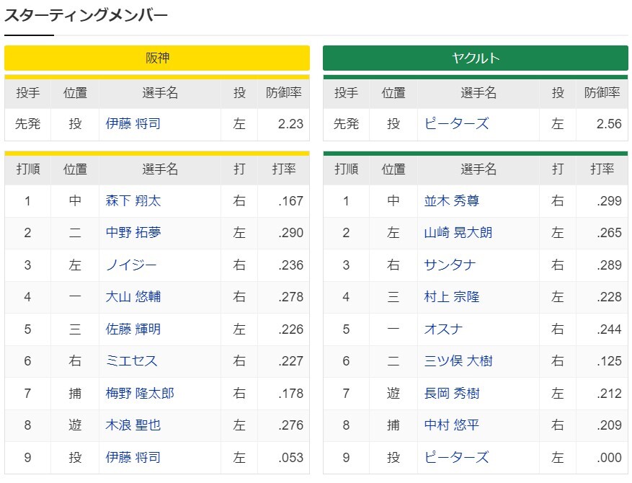The height and width of the screenshot is (483, 632).
Task: Select オスナ player link
Action: coord(443,329)
